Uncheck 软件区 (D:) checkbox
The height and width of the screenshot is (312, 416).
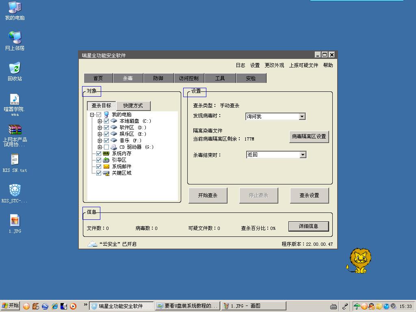[x=106, y=128]
